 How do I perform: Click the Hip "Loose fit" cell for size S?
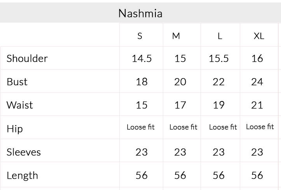click(141, 127)
